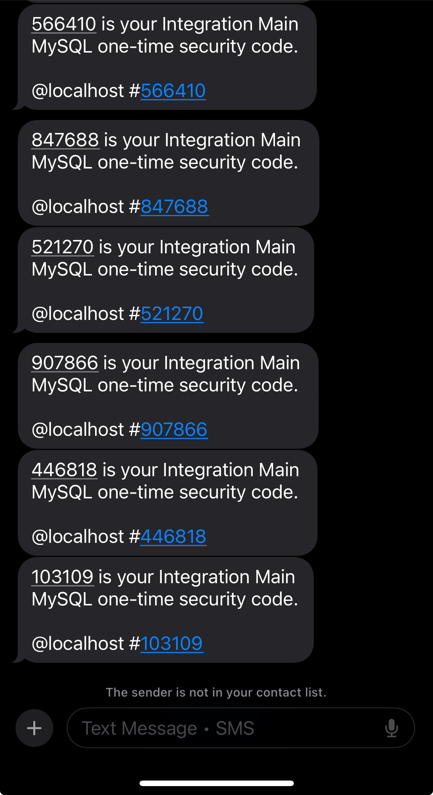
Task: Select the message bubble containing 103109
Action: (166, 610)
